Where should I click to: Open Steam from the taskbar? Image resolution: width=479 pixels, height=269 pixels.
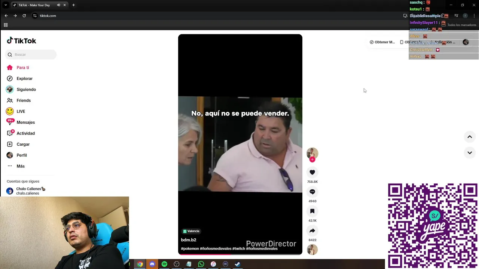pos(237,264)
